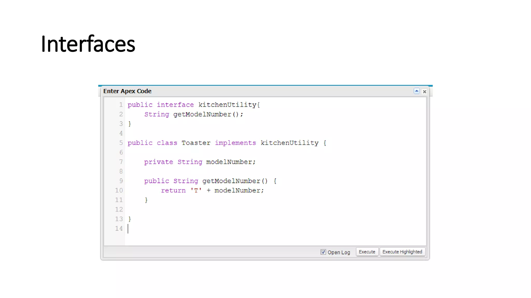The height and width of the screenshot is (298, 531).
Task: Click 'implements' keyword on line 5
Action: coord(235,143)
